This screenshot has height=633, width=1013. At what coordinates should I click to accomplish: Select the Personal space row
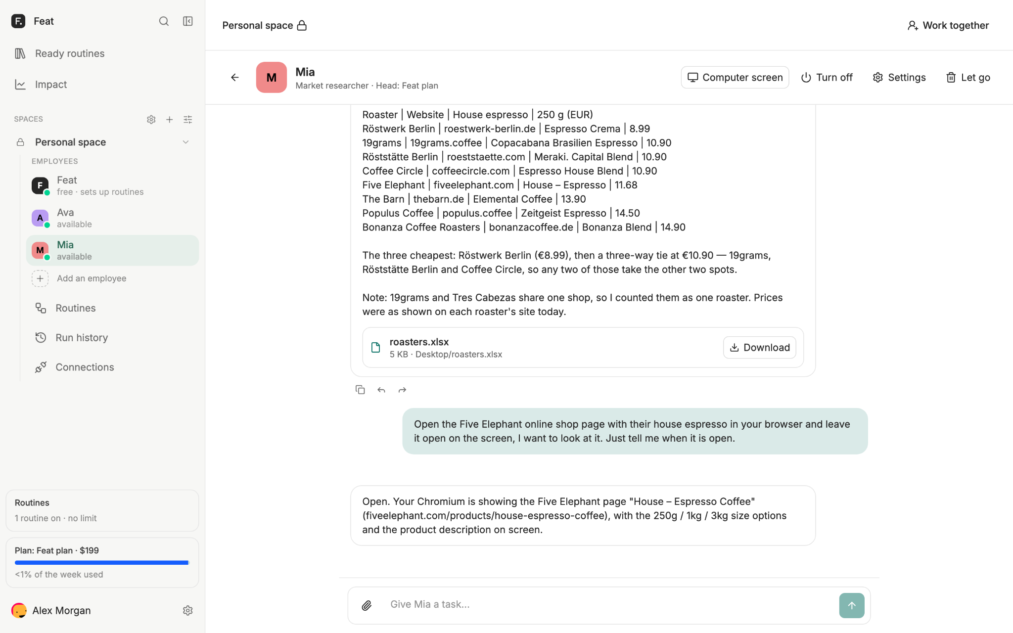tap(102, 142)
